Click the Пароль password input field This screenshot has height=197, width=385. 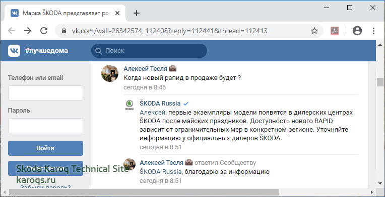[x=46, y=126]
